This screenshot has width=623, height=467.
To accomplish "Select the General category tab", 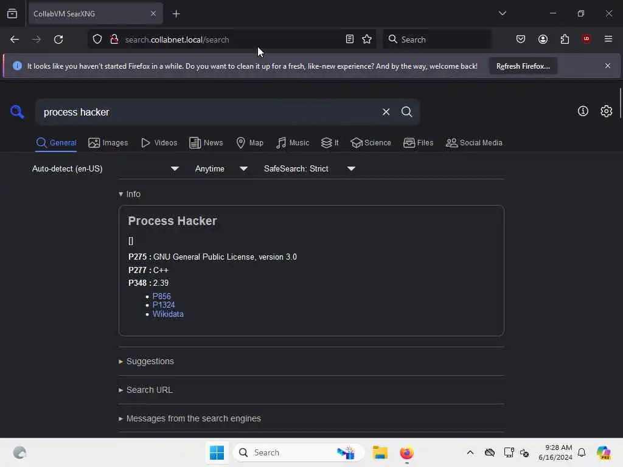I will point(56,143).
